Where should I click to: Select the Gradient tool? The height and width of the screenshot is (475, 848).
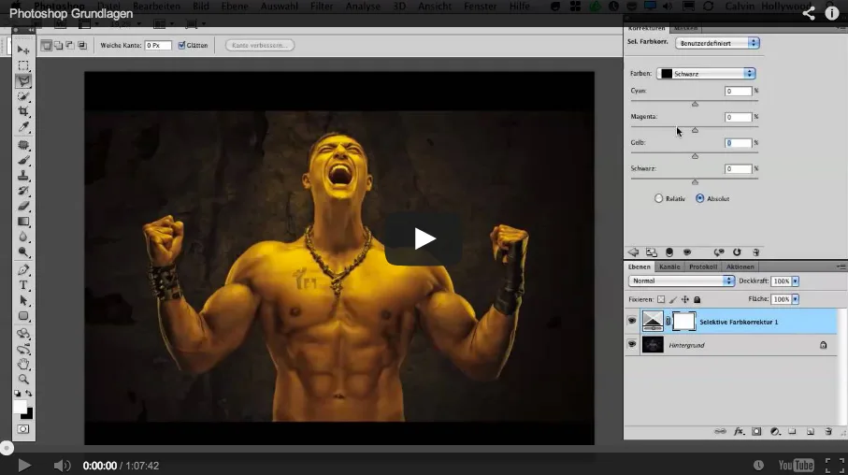click(x=23, y=222)
